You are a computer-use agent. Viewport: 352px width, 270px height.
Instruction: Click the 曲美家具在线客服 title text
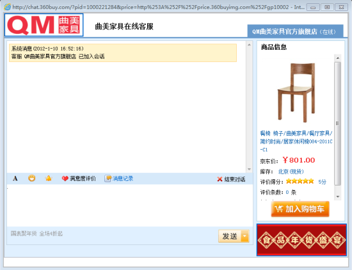(124, 26)
